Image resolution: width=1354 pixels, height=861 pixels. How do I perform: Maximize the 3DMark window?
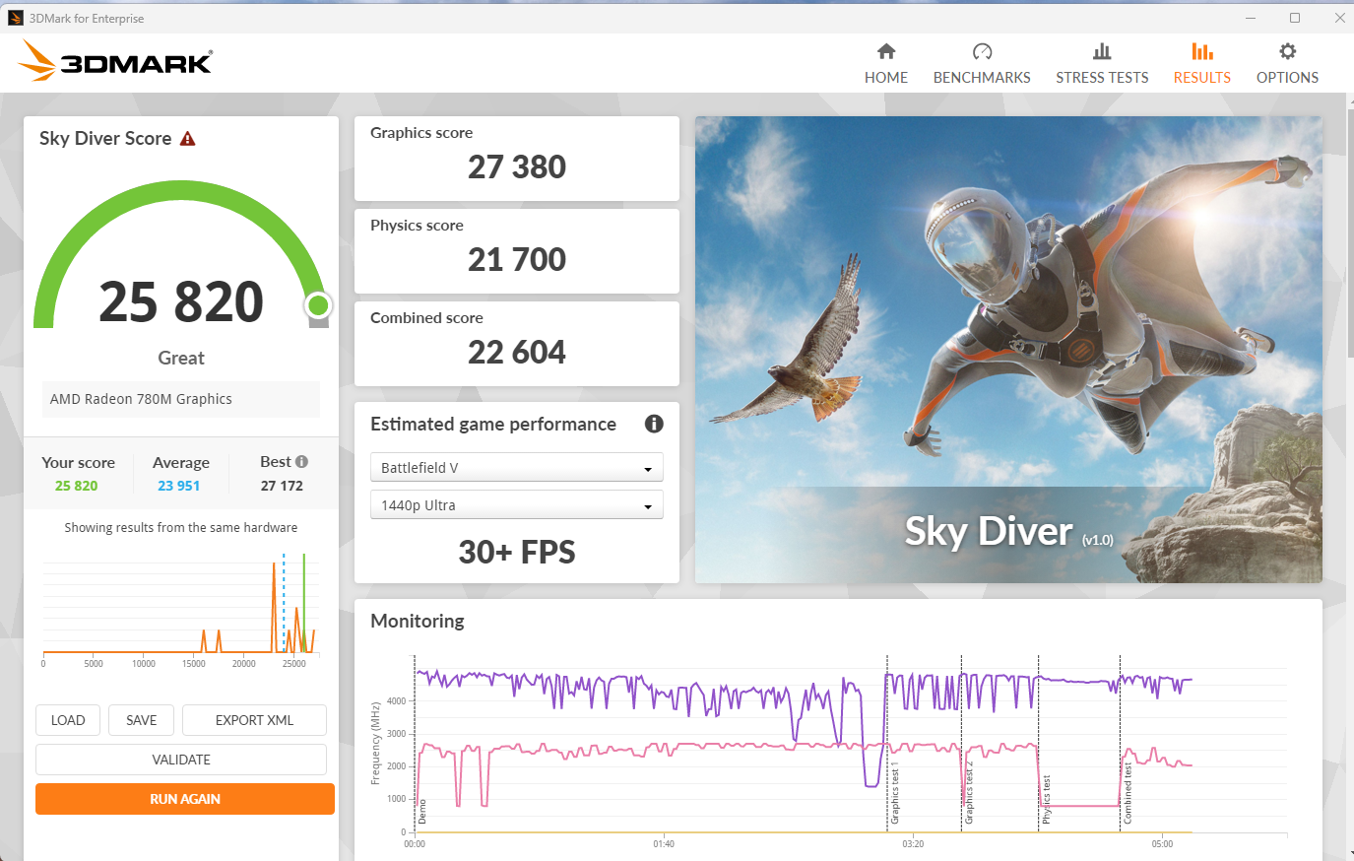[1295, 18]
